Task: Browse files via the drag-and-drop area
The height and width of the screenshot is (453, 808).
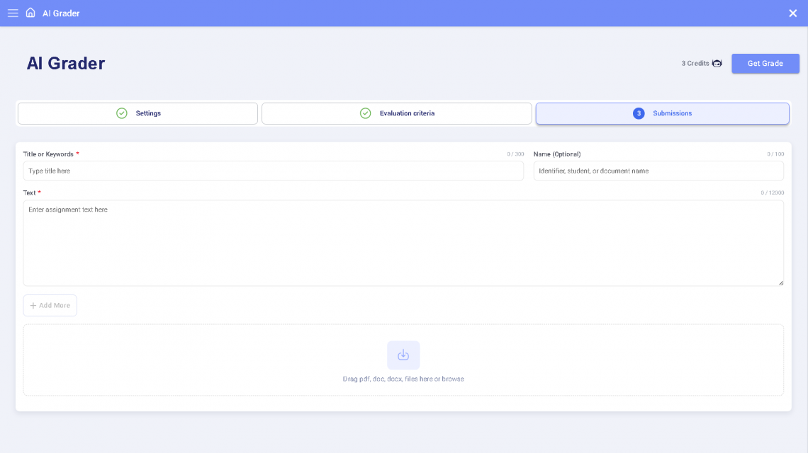Action: pos(403,379)
